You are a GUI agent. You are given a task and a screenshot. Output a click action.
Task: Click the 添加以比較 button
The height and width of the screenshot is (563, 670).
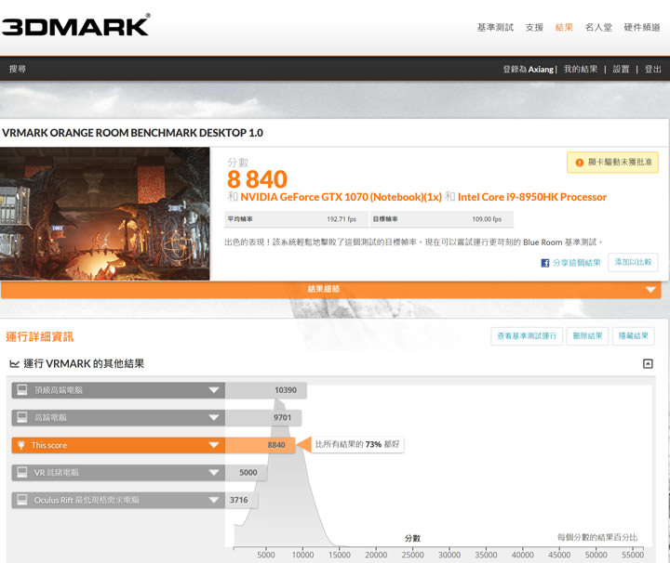click(x=634, y=263)
